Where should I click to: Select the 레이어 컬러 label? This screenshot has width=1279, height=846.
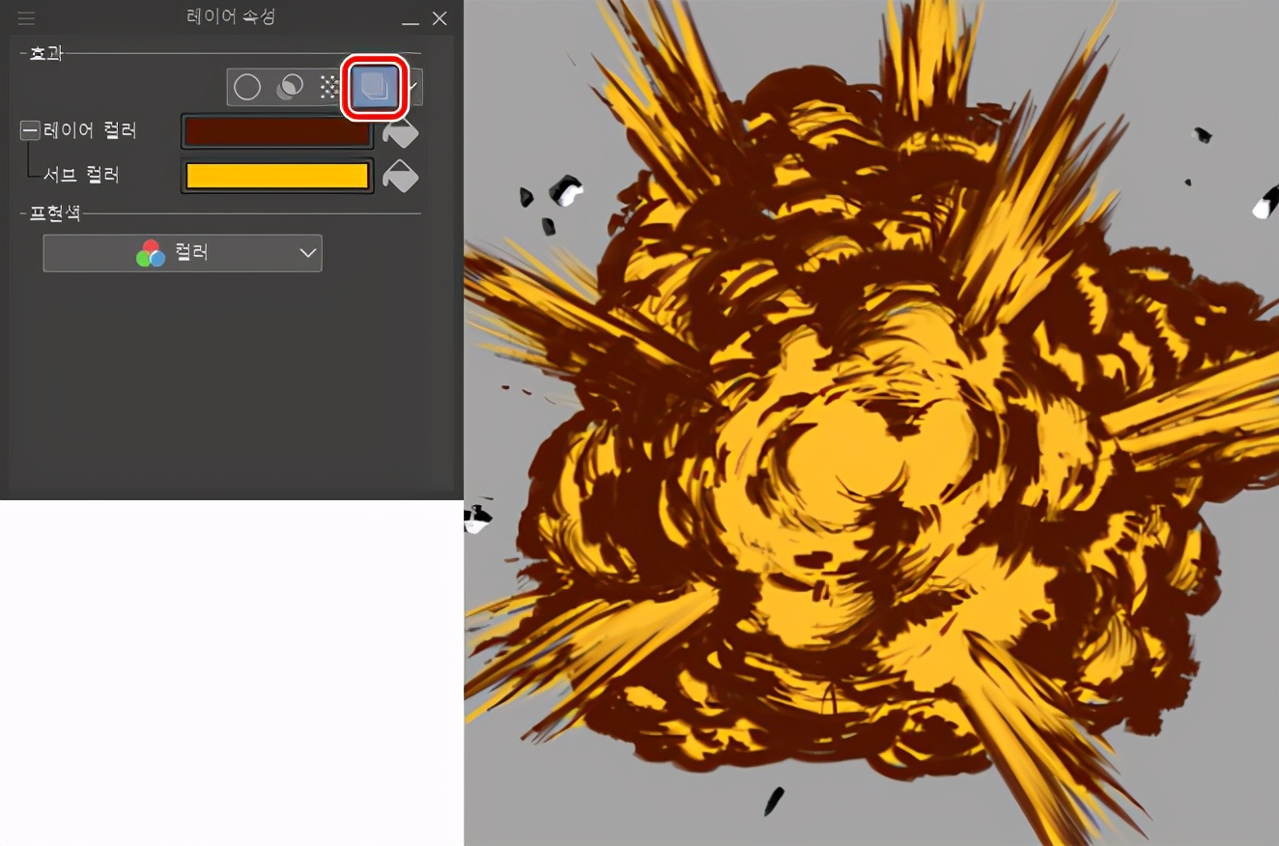pos(90,130)
